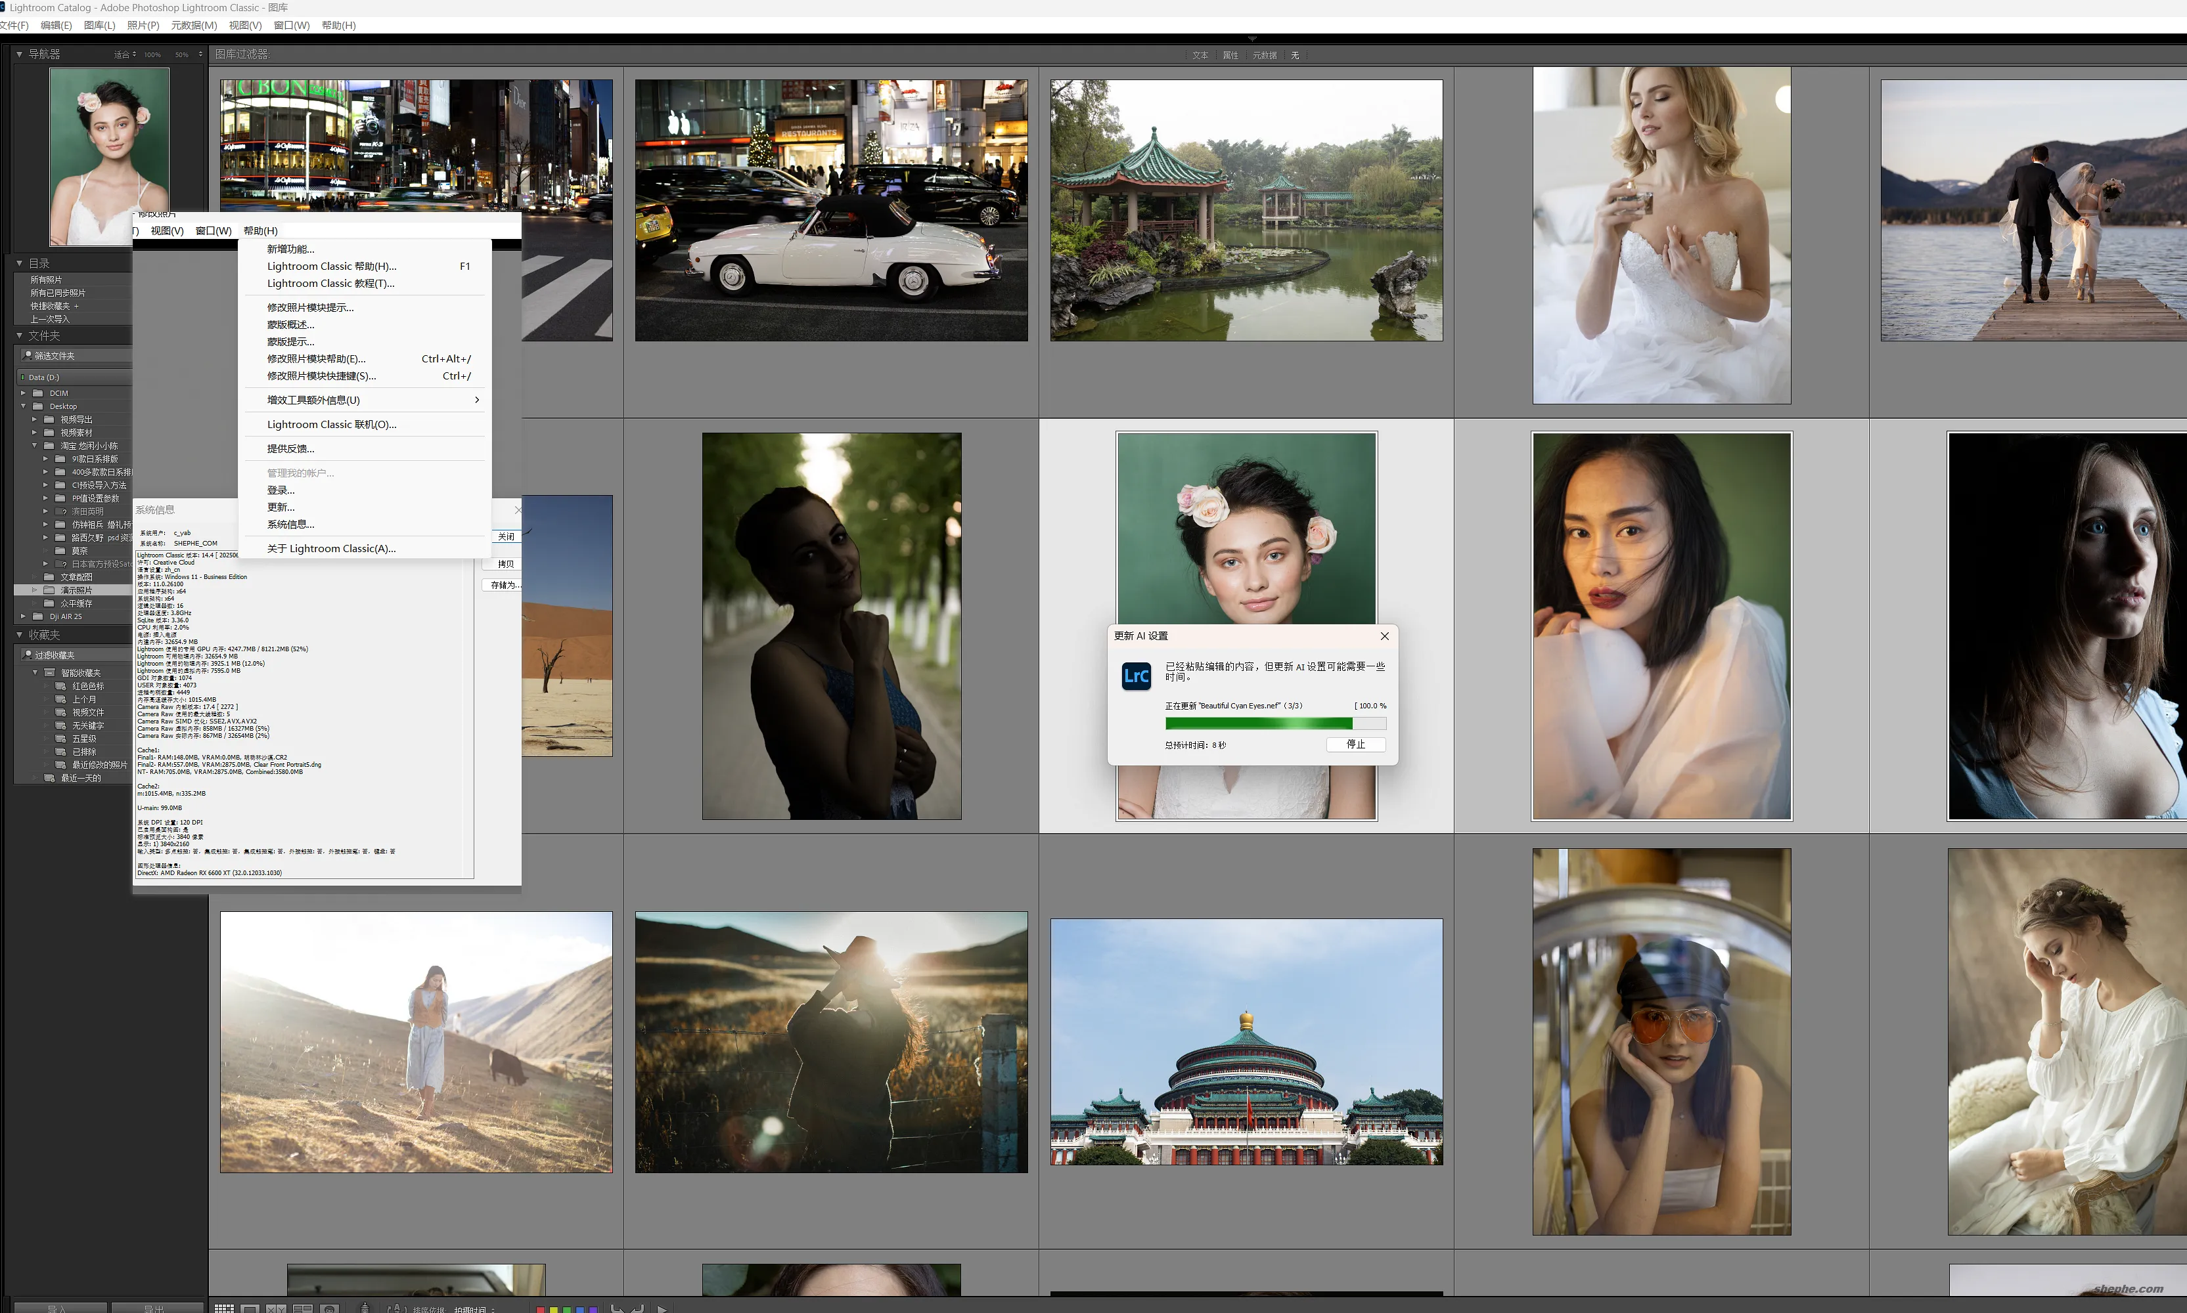Apply red color label swatch
The height and width of the screenshot is (1313, 2187).
pyautogui.click(x=540, y=1310)
